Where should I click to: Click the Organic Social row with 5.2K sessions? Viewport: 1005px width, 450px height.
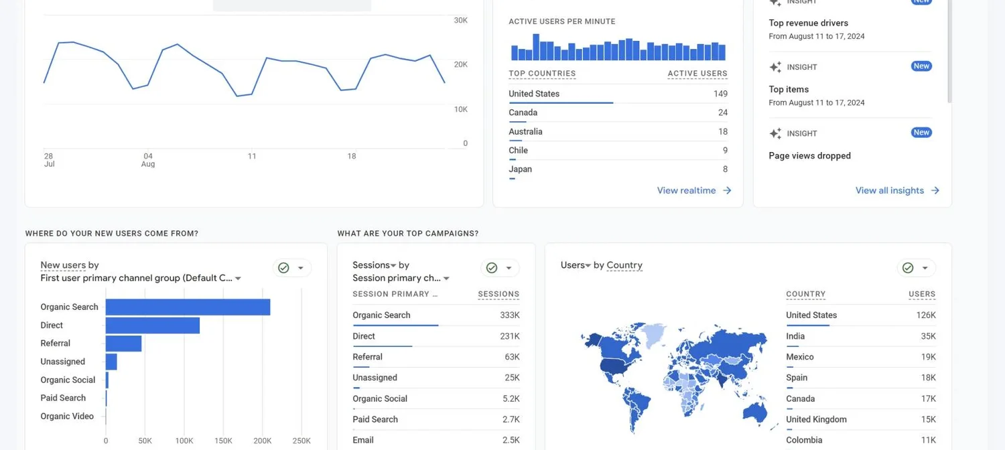click(436, 398)
